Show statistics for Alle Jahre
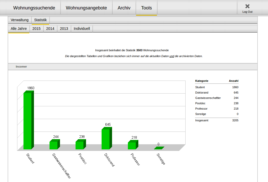268x182 pixels. [x=19, y=29]
